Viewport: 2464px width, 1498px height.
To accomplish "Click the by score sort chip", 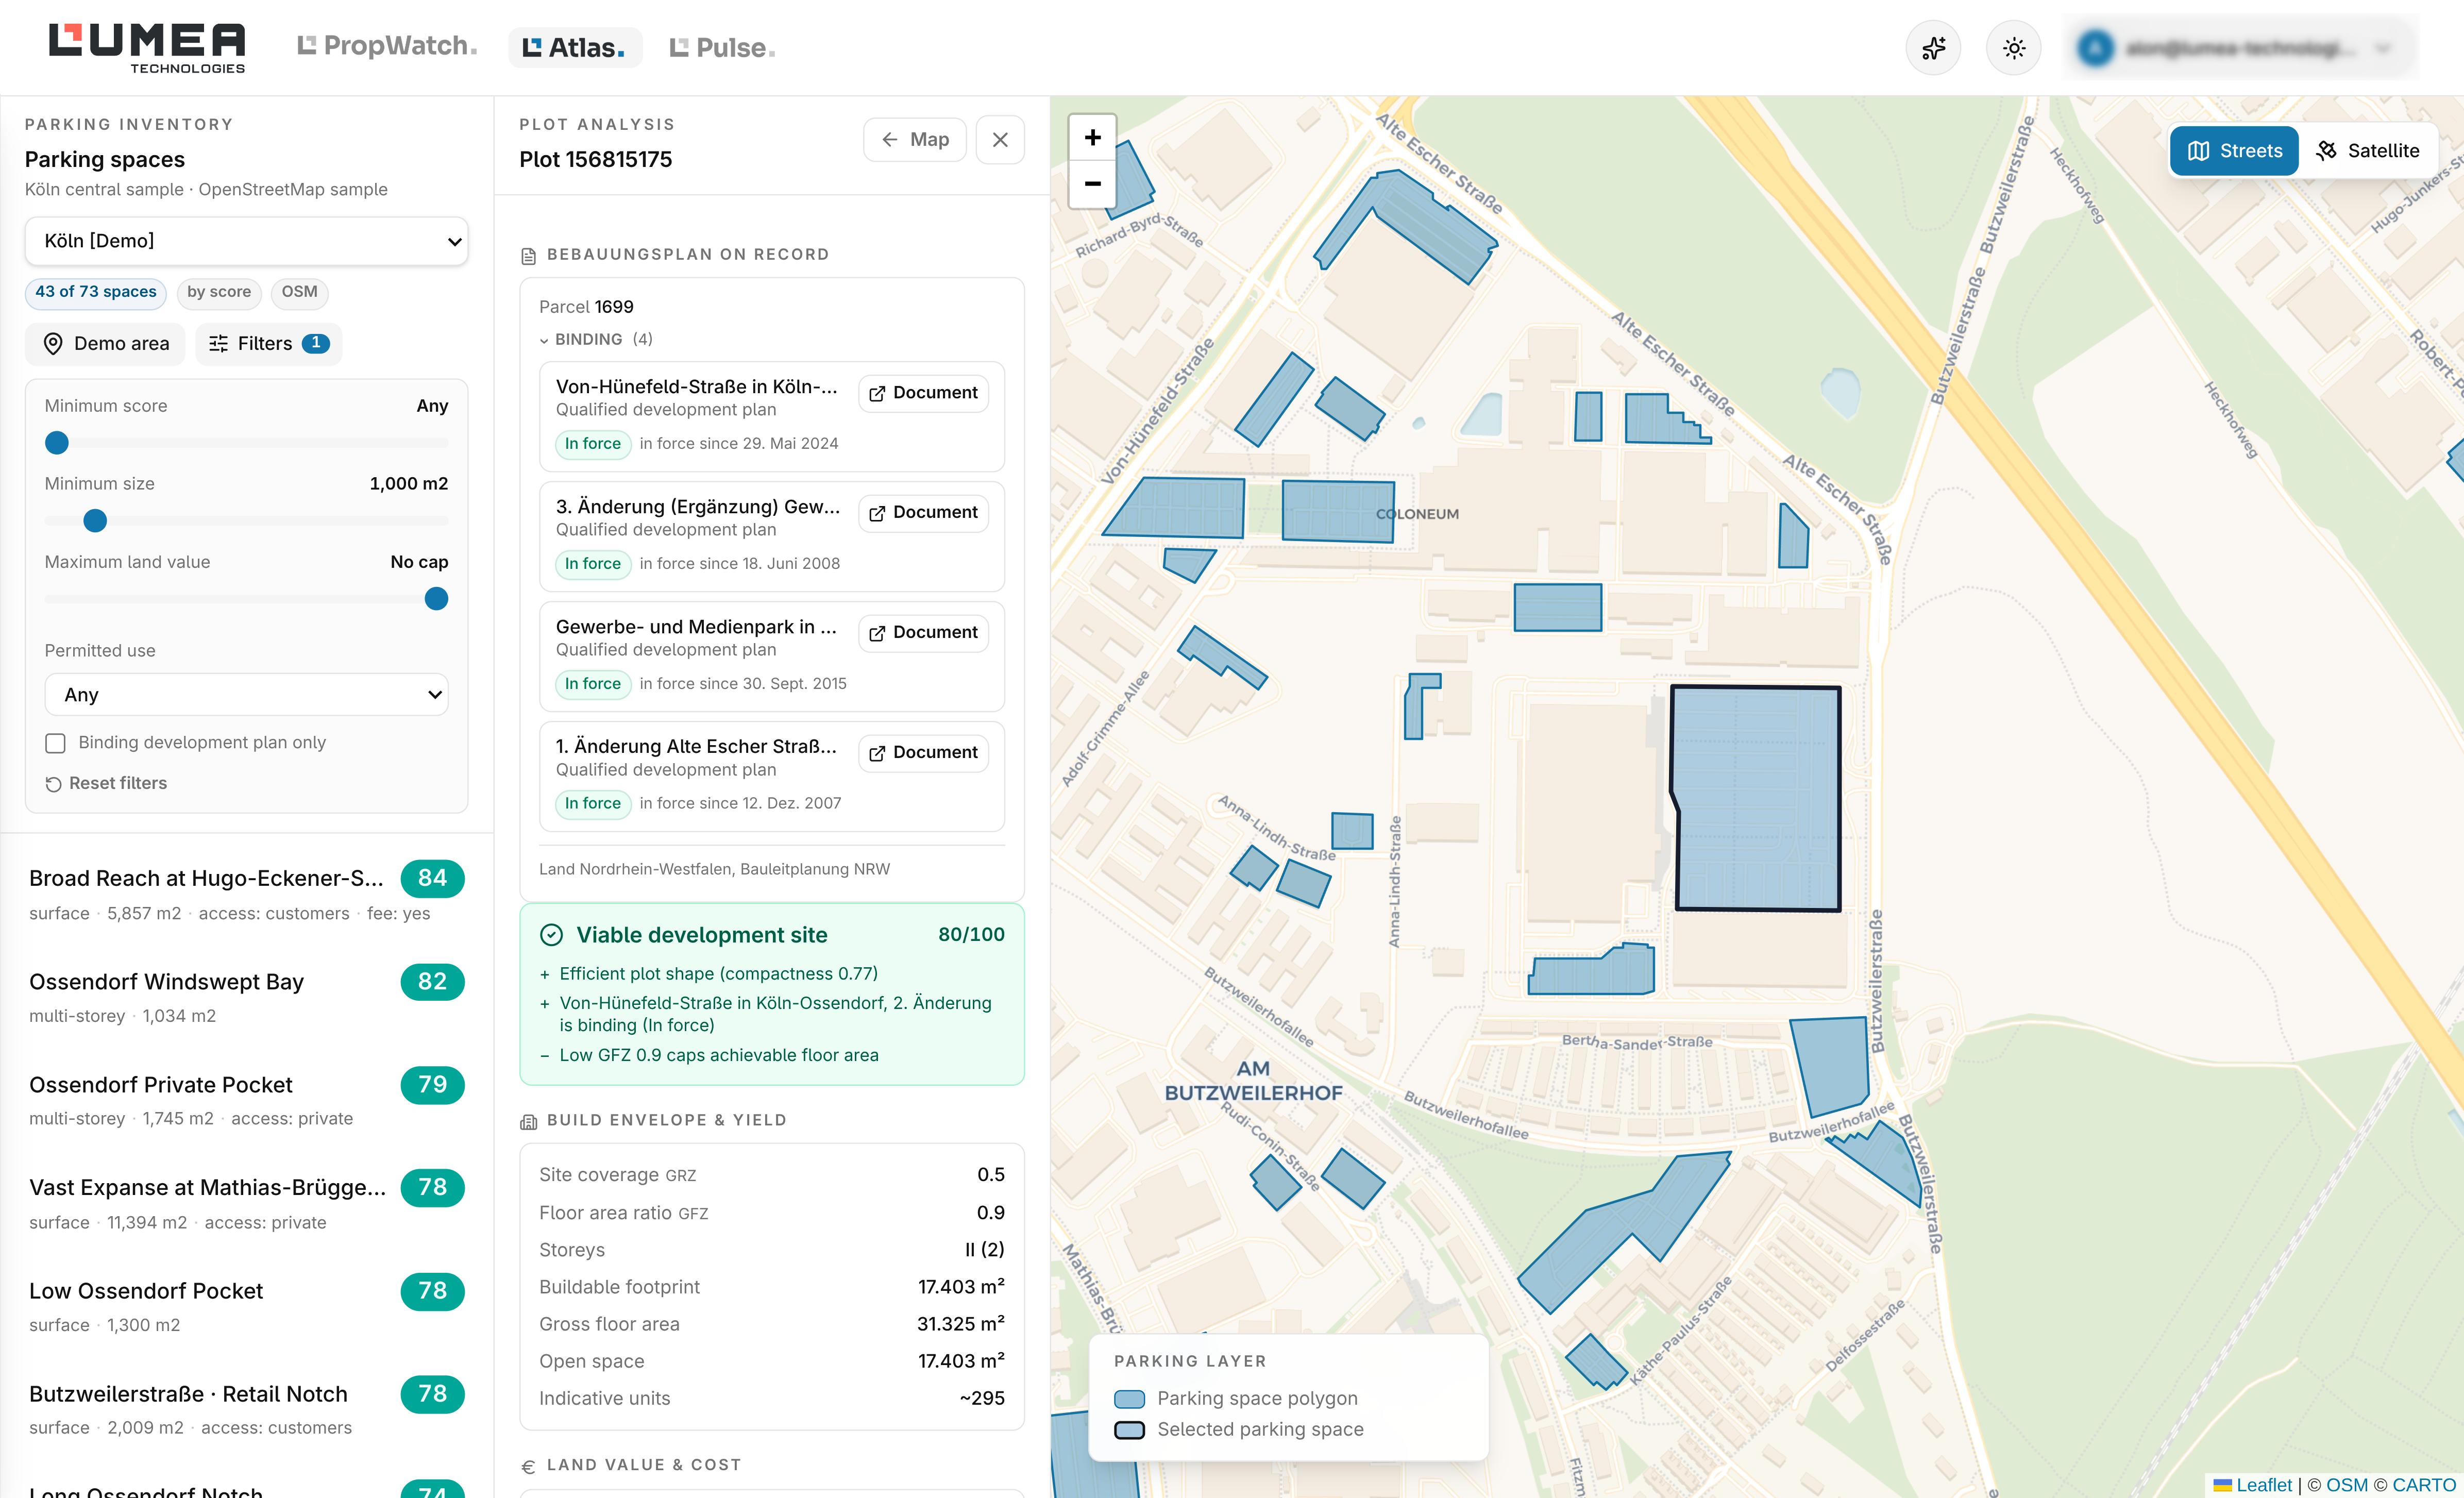I will [x=219, y=292].
